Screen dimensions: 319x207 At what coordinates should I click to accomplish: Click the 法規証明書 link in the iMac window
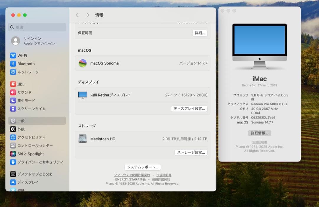pyautogui.click(x=259, y=142)
